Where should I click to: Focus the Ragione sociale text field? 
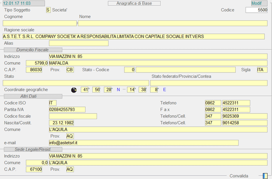pyautogui.click(x=134, y=36)
